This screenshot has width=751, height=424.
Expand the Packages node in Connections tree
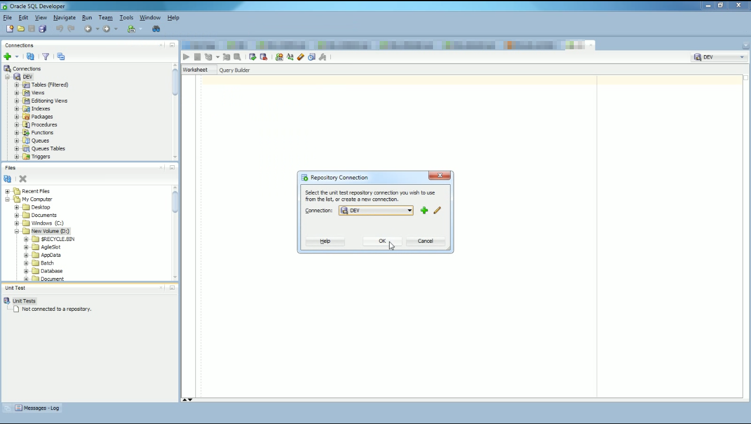[x=17, y=117]
